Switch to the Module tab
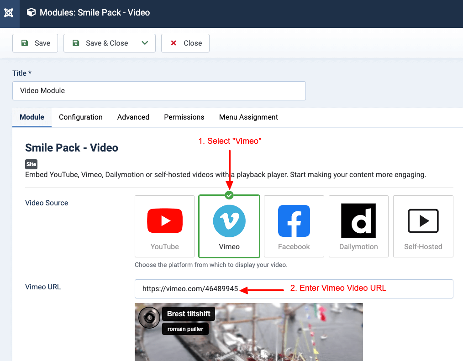 click(x=32, y=117)
